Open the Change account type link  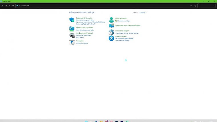click(x=123, y=21)
